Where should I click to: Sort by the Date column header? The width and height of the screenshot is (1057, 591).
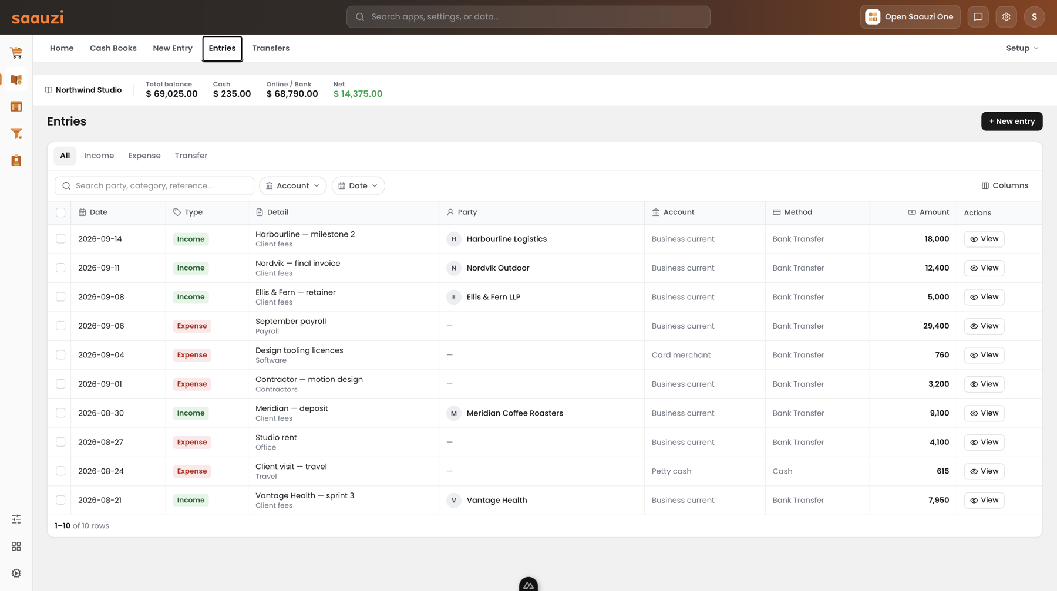point(93,212)
